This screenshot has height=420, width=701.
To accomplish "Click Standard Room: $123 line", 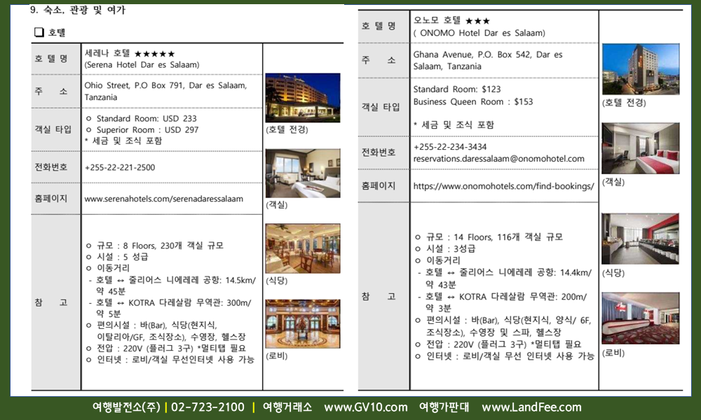I will (457, 90).
